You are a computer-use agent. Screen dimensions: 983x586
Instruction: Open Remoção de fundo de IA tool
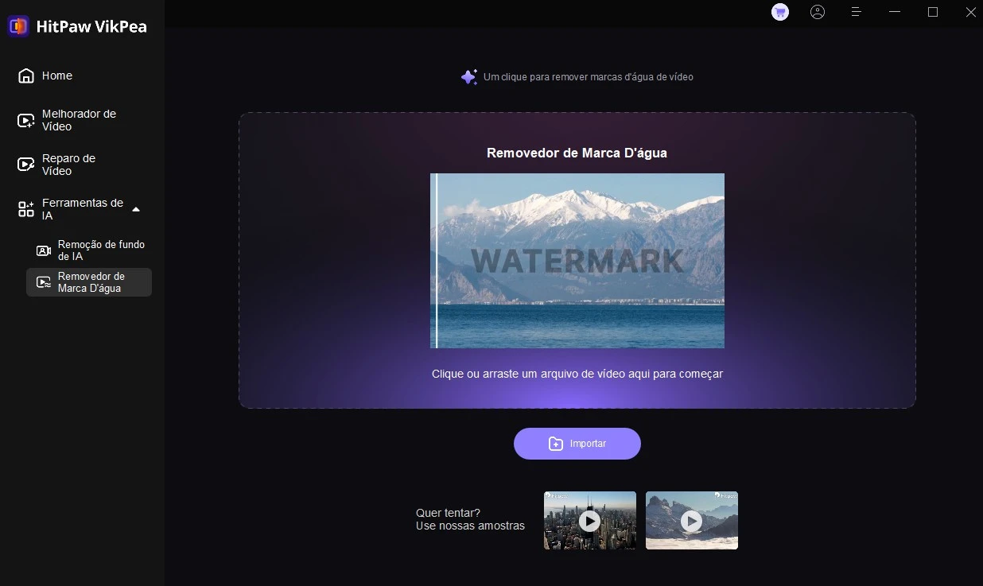[x=101, y=250]
